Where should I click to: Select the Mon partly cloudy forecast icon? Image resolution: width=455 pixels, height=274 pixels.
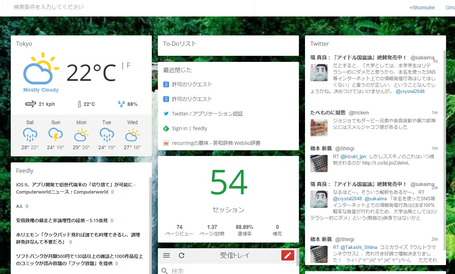[81, 135]
